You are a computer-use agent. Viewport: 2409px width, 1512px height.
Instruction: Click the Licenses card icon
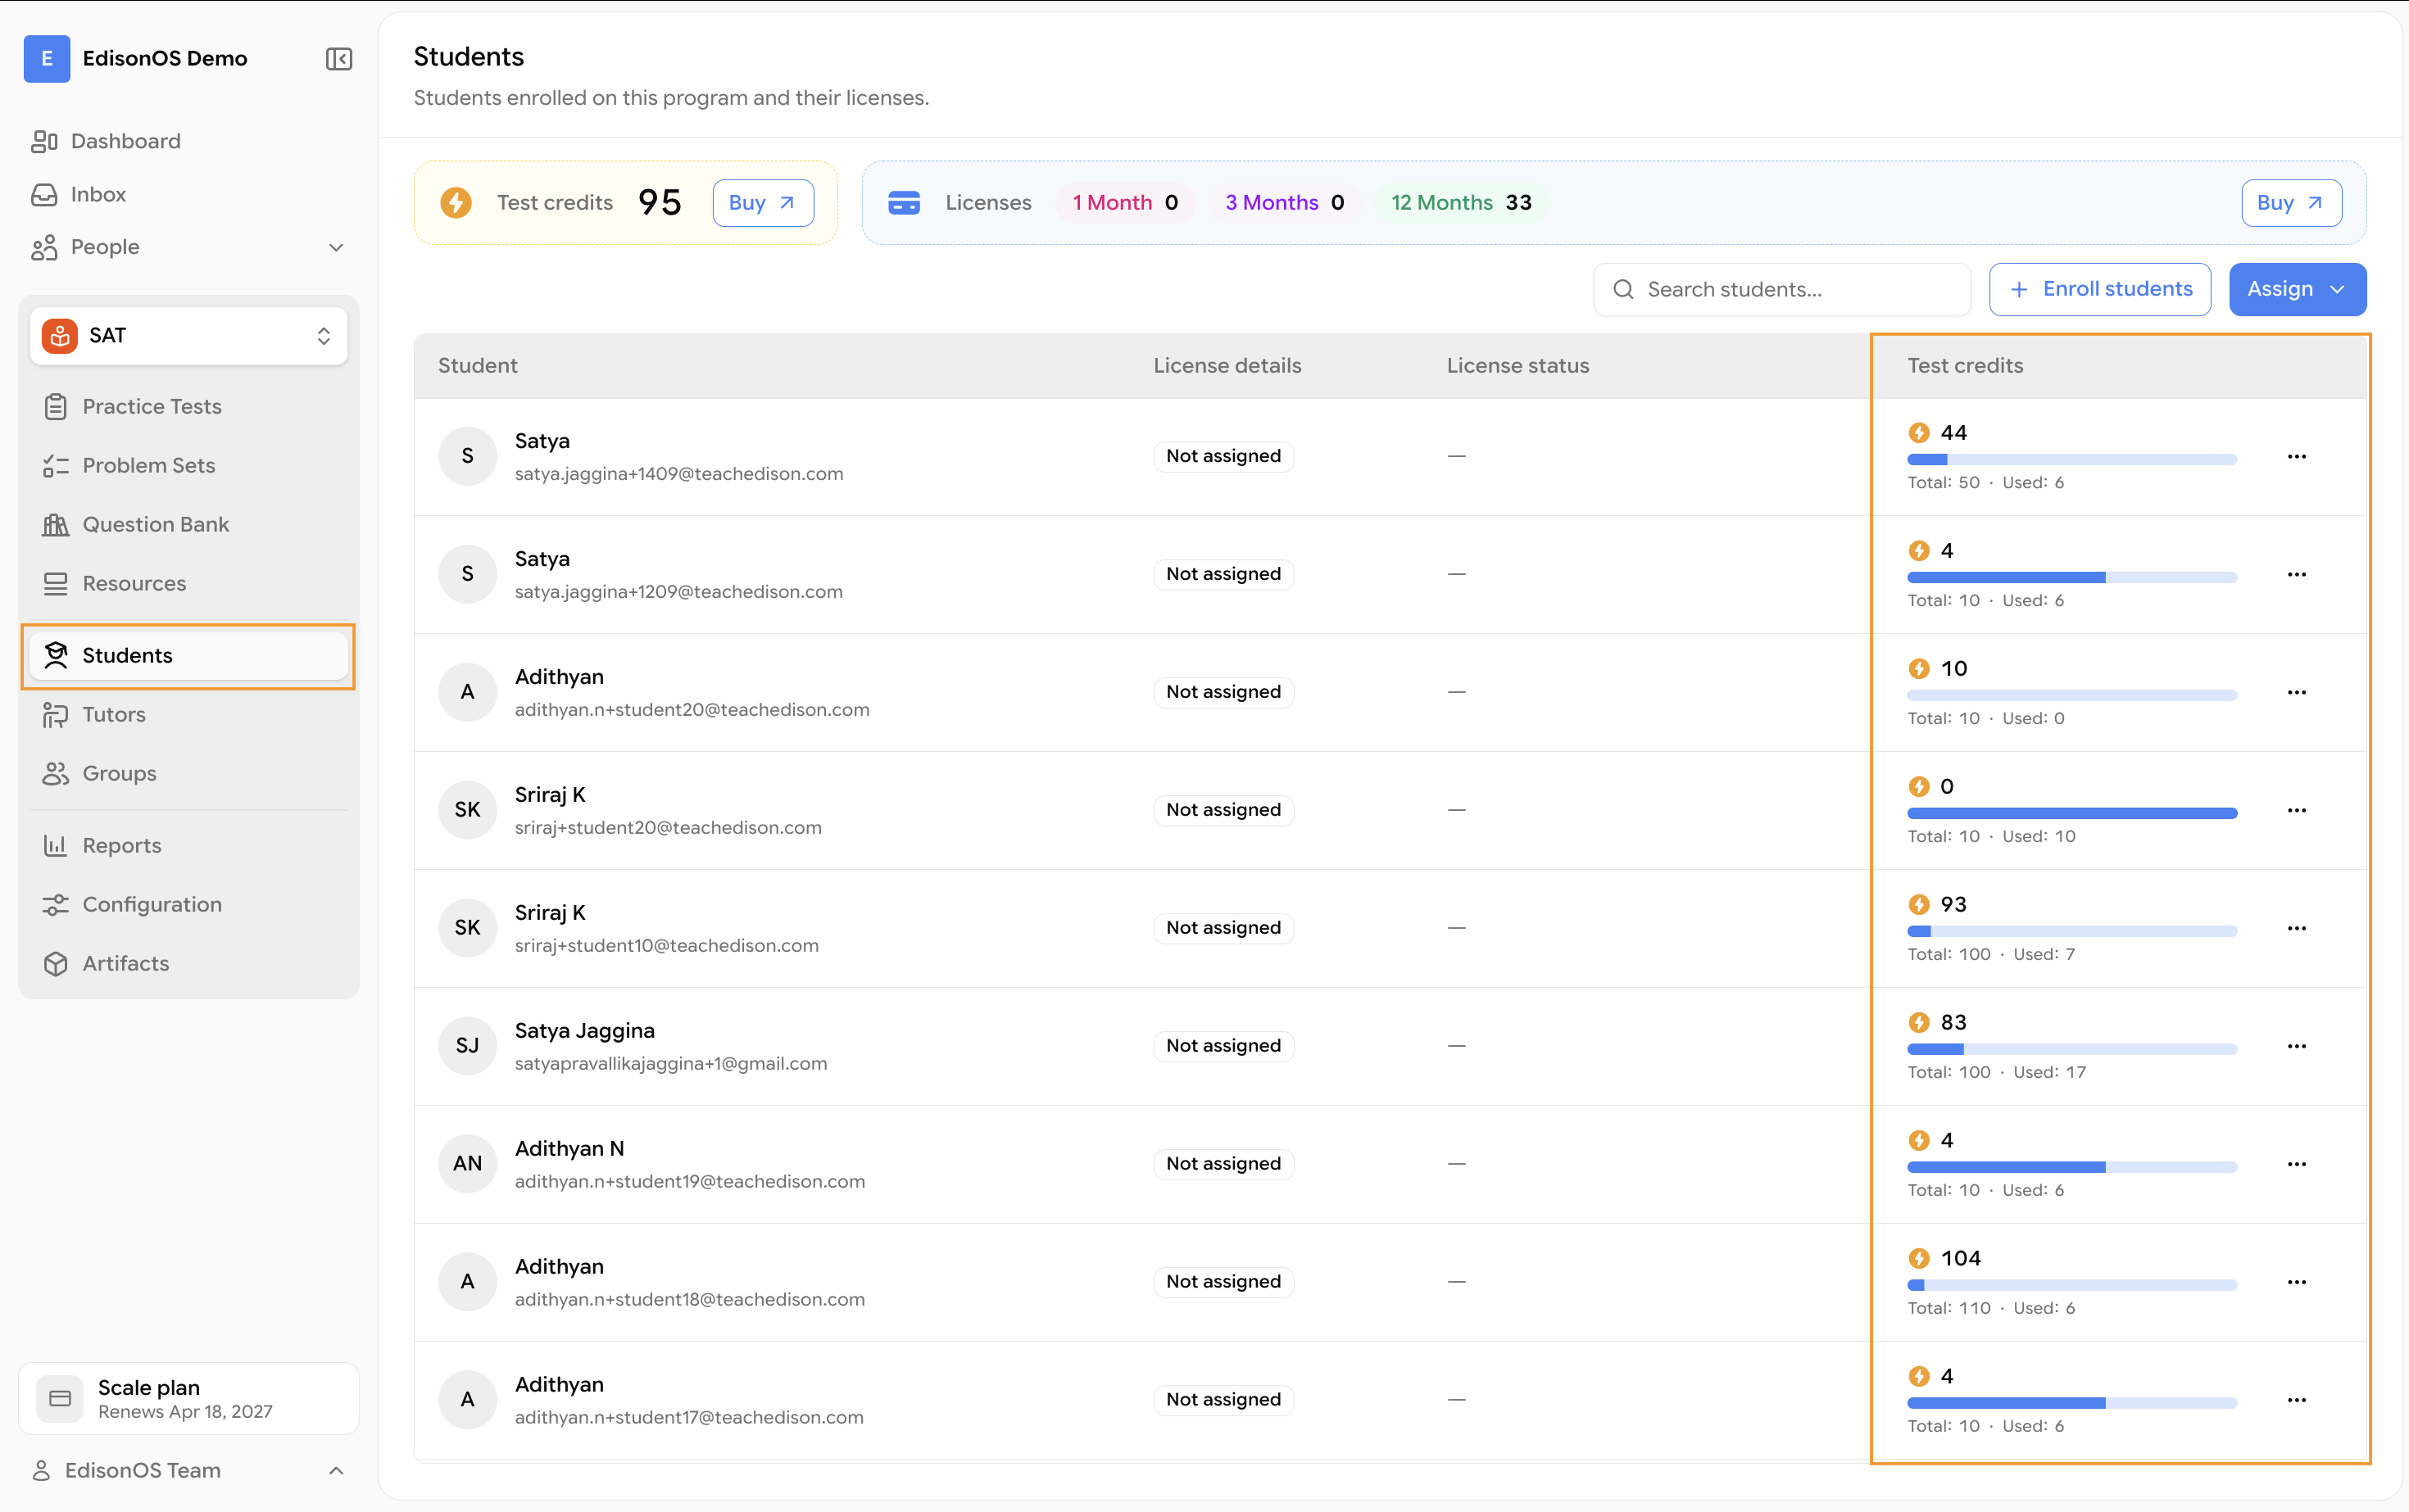point(903,203)
